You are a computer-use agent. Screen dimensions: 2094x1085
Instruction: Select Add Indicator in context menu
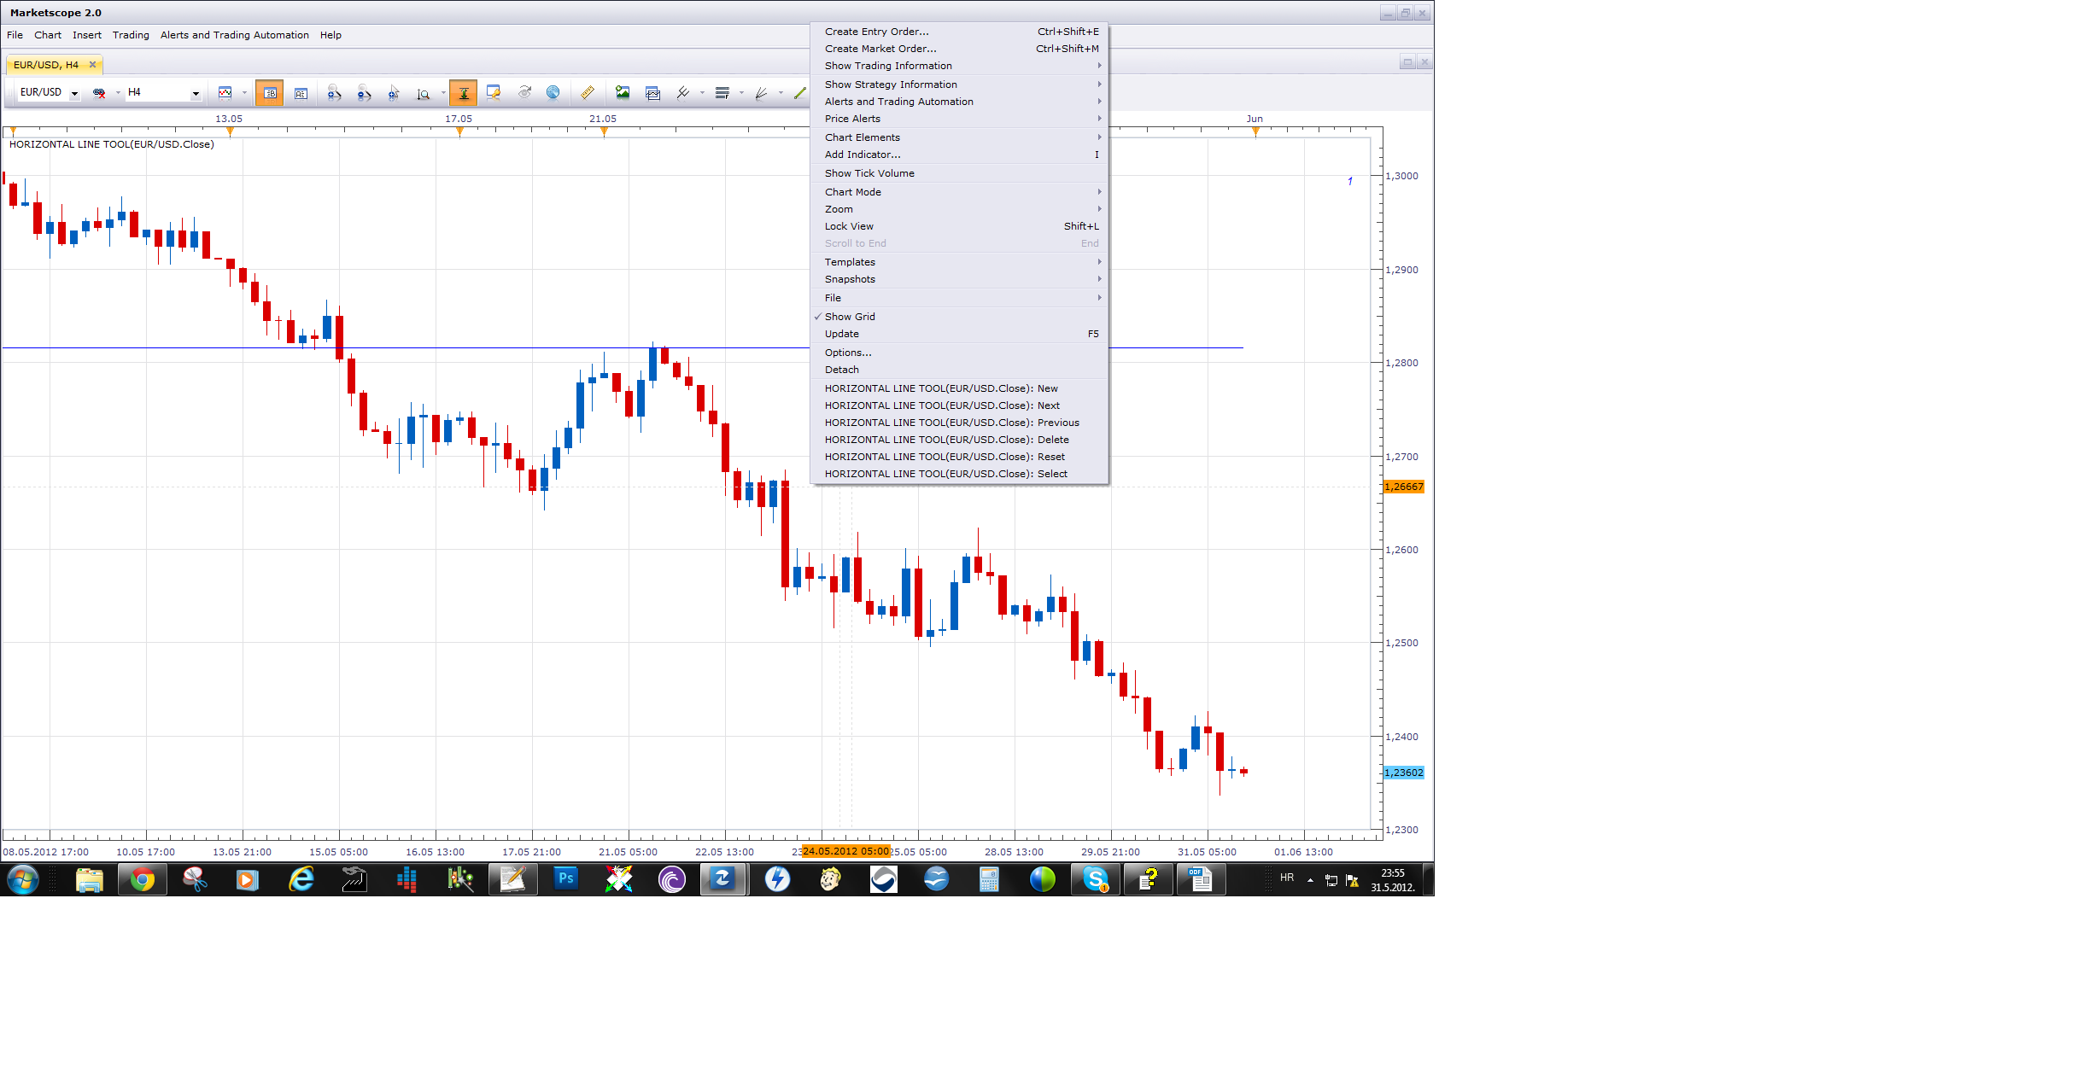959,155
